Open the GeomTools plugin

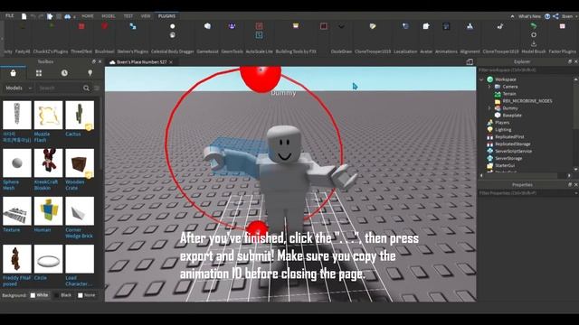(232, 26)
